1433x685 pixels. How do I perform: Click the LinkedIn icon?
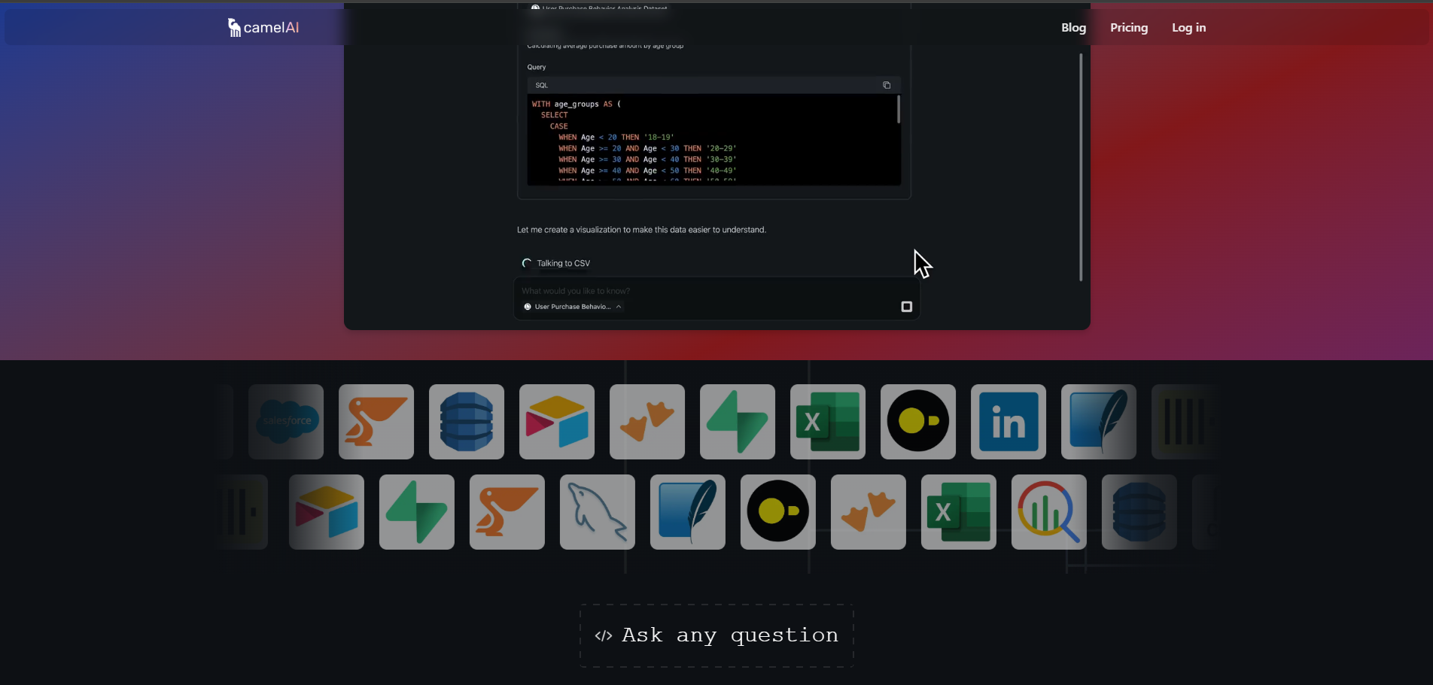(x=1009, y=422)
